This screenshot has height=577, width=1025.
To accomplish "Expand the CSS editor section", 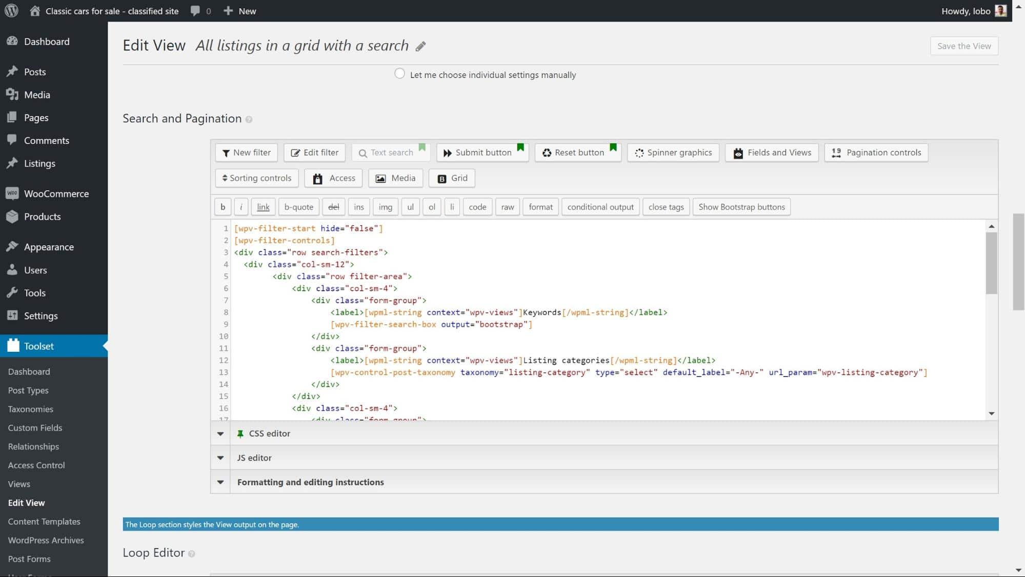I will point(220,433).
